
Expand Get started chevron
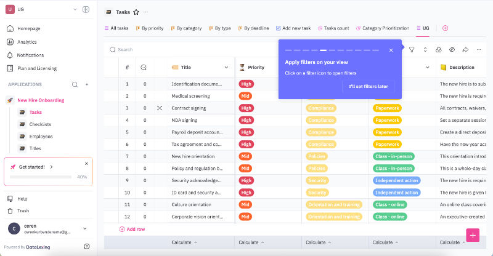pos(51,167)
